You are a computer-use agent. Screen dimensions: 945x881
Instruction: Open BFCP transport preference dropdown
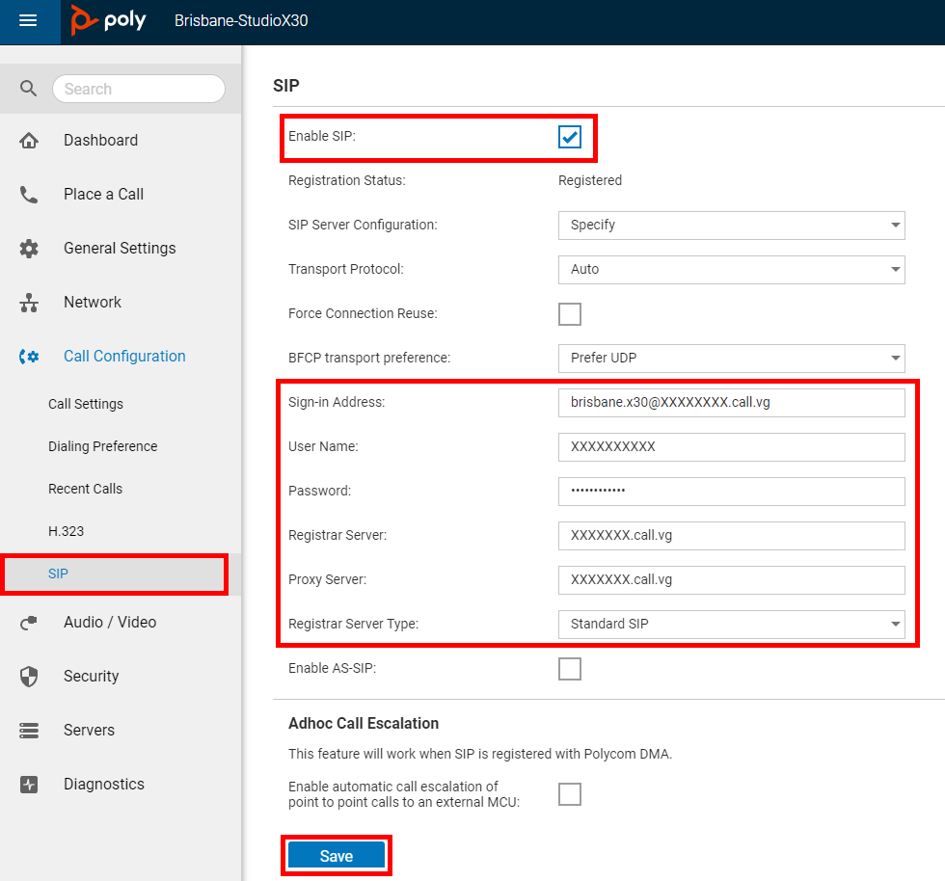[x=731, y=358]
